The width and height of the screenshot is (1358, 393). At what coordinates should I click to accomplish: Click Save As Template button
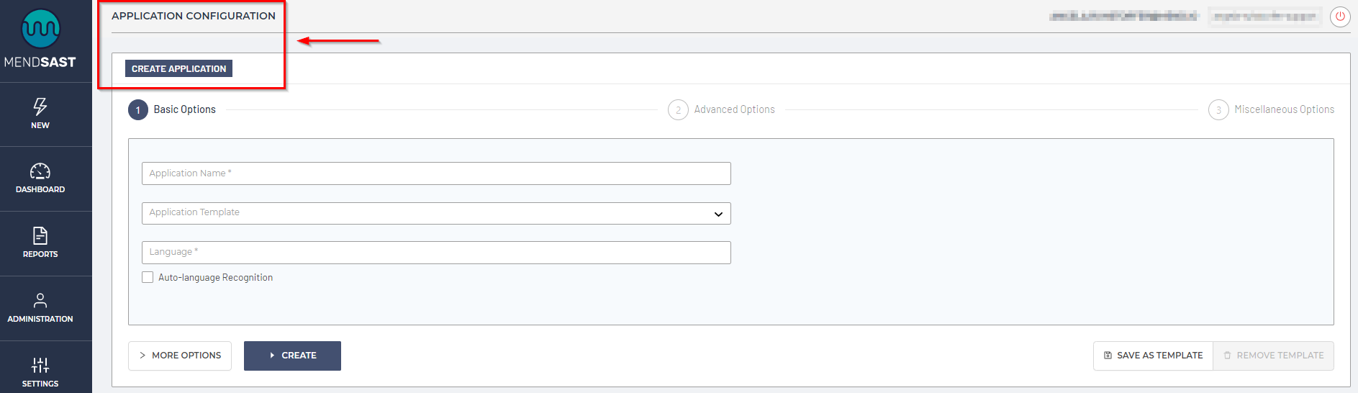[x=1153, y=356]
